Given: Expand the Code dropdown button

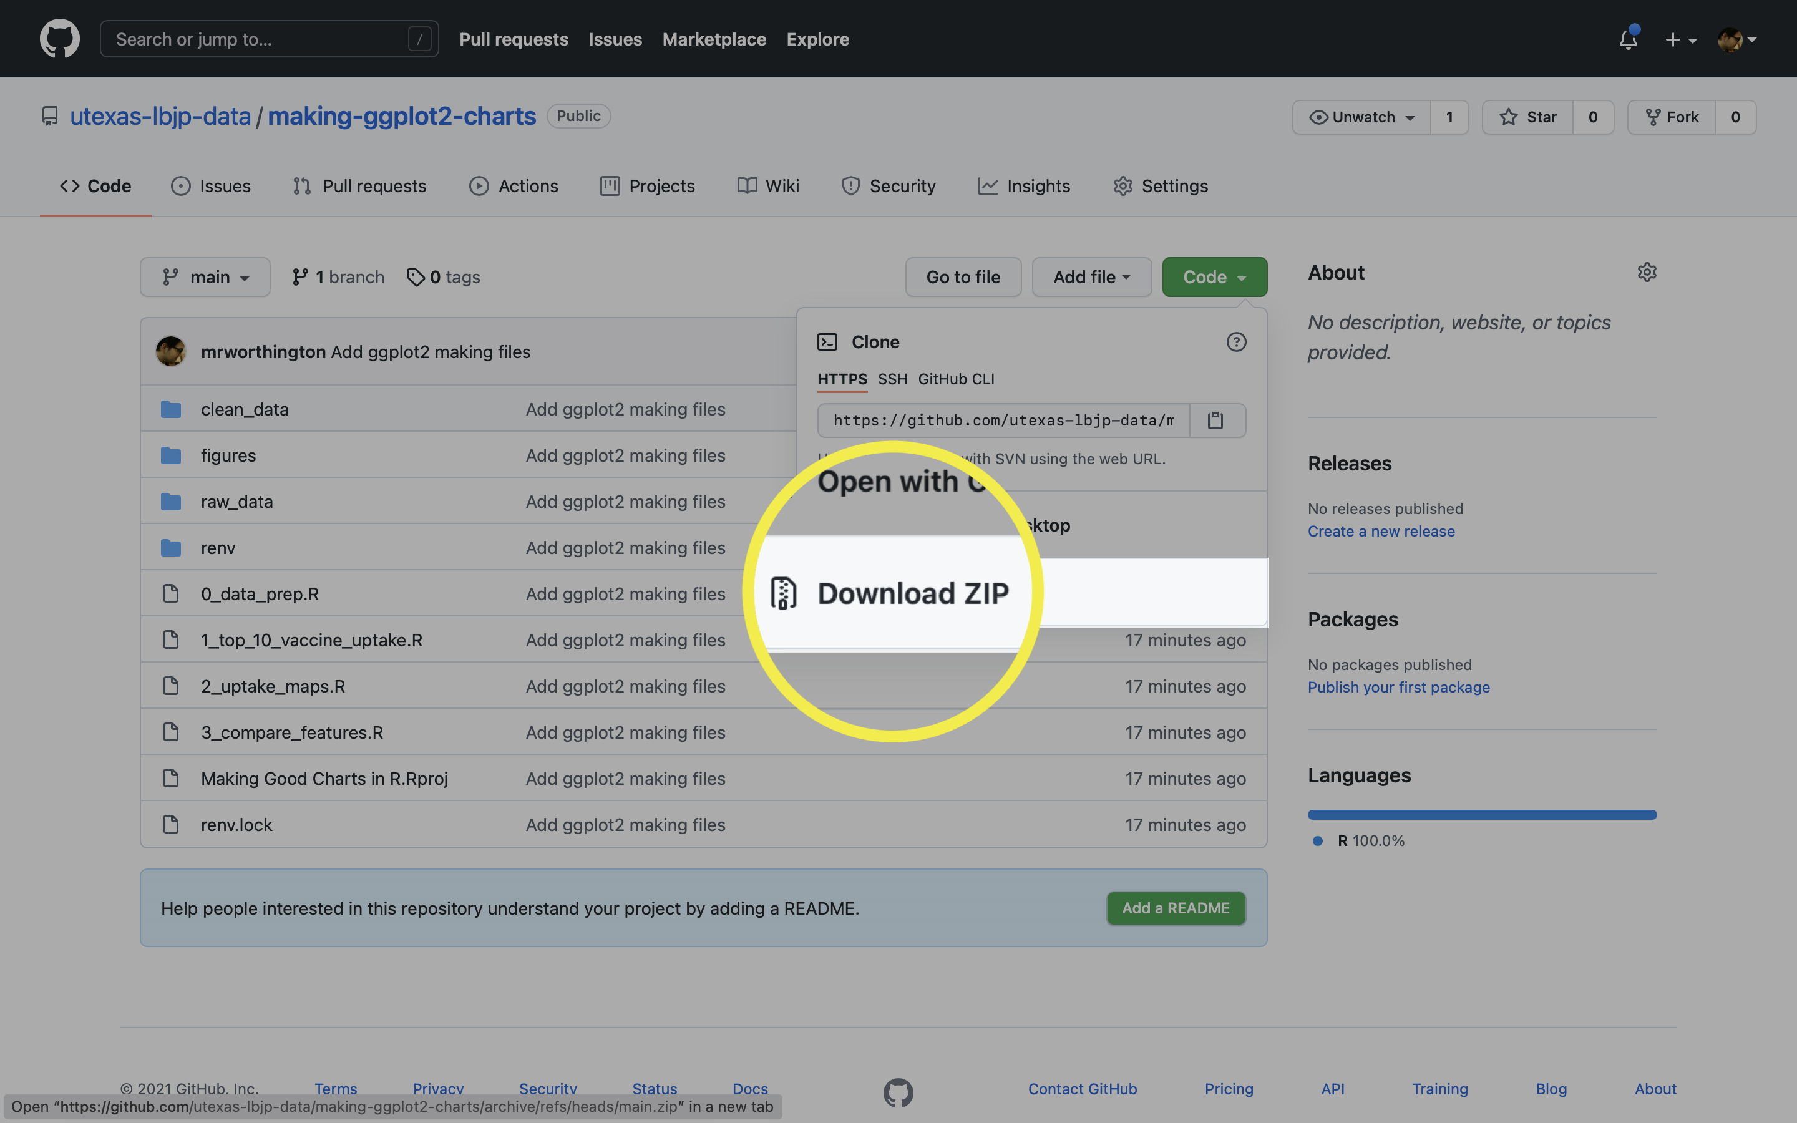Looking at the screenshot, I should click(x=1214, y=276).
